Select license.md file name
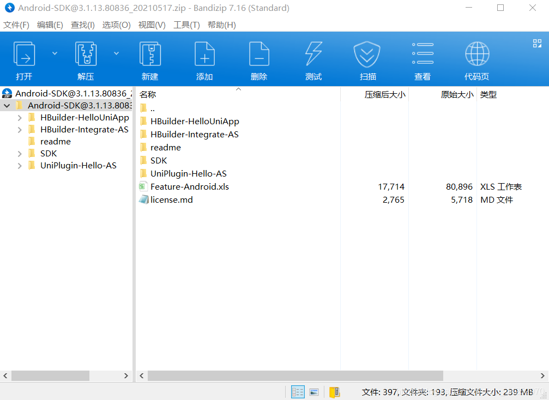The height and width of the screenshot is (400, 549). (x=172, y=199)
